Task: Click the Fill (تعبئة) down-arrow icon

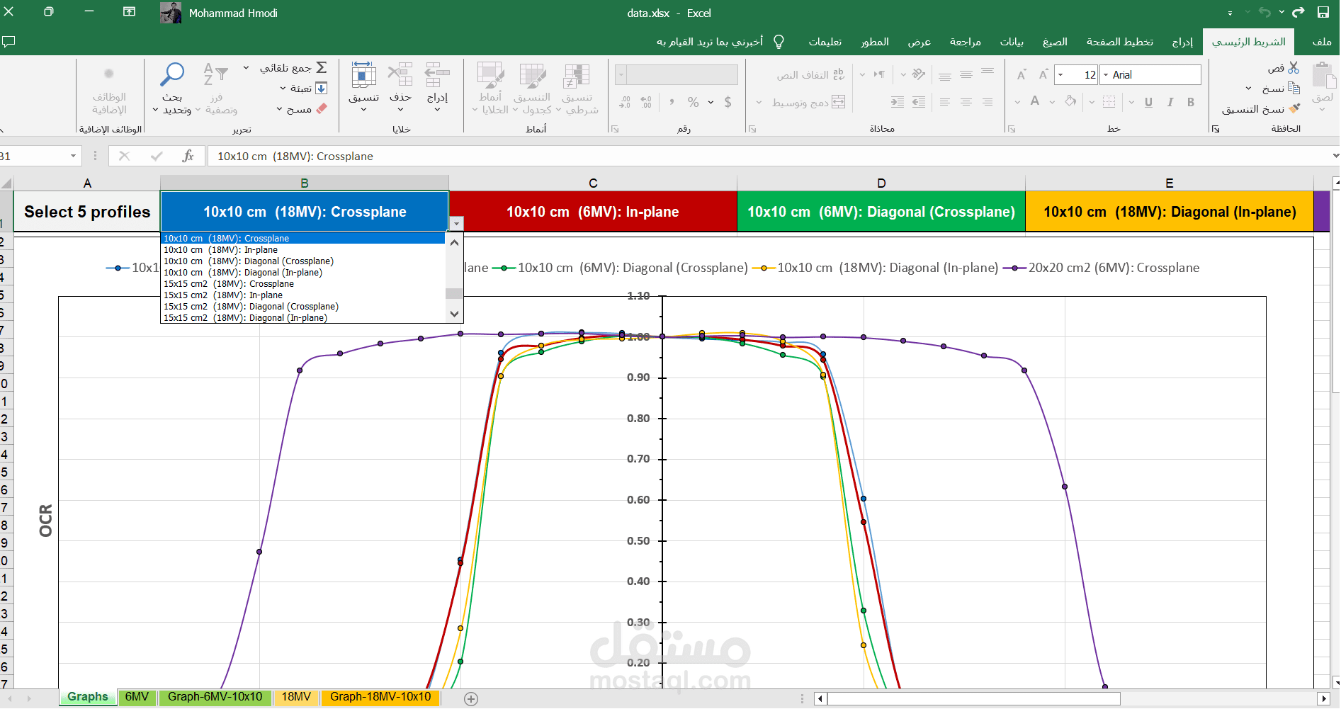Action: pos(322,89)
